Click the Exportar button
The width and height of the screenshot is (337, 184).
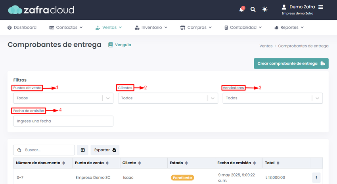coord(105,150)
